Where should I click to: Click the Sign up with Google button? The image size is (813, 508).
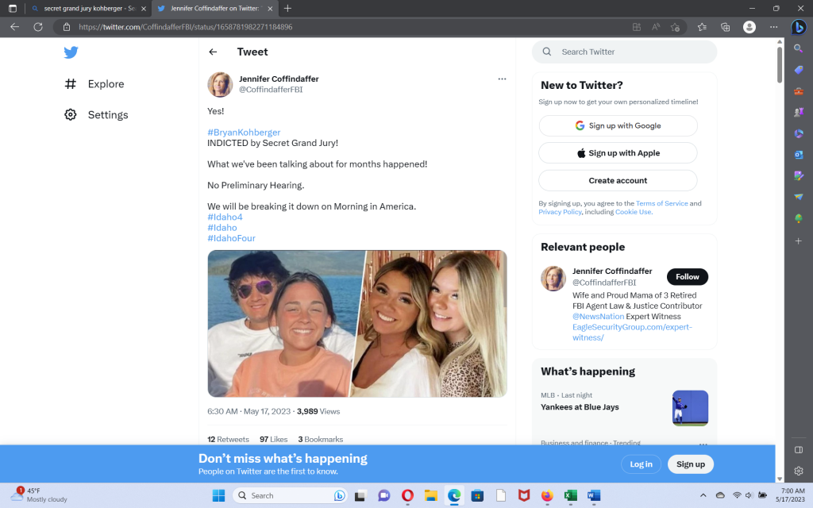click(618, 126)
